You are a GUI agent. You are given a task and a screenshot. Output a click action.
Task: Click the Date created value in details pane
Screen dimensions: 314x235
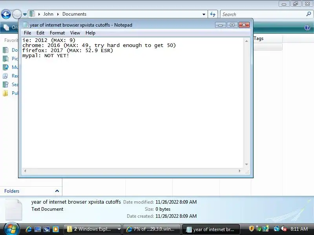point(176,216)
